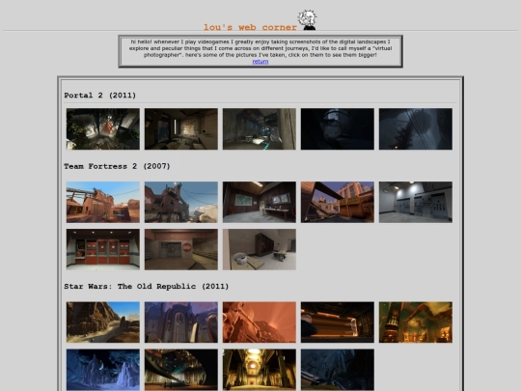Open Old Republic thumbnail of blue ice spires
The image size is (521, 391).
click(103, 370)
